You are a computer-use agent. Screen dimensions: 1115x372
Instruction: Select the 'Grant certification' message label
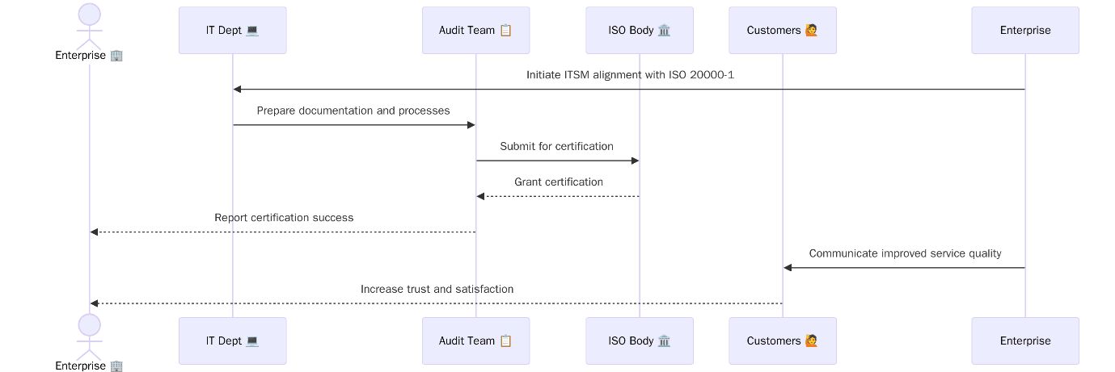(559, 182)
